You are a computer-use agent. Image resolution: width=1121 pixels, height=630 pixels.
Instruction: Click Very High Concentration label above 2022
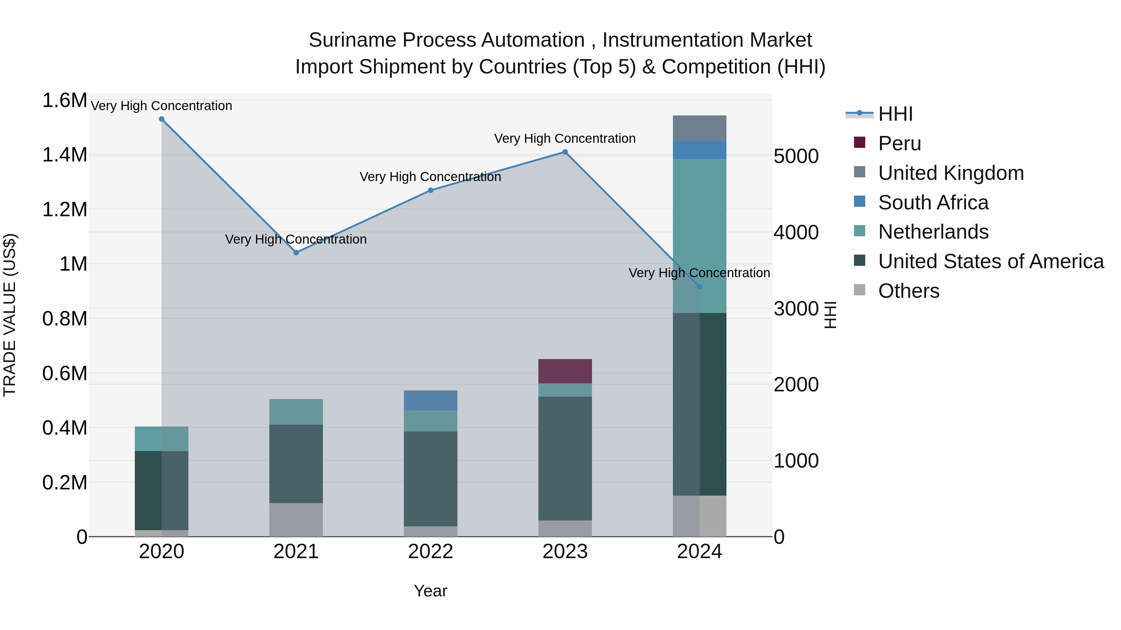point(430,176)
